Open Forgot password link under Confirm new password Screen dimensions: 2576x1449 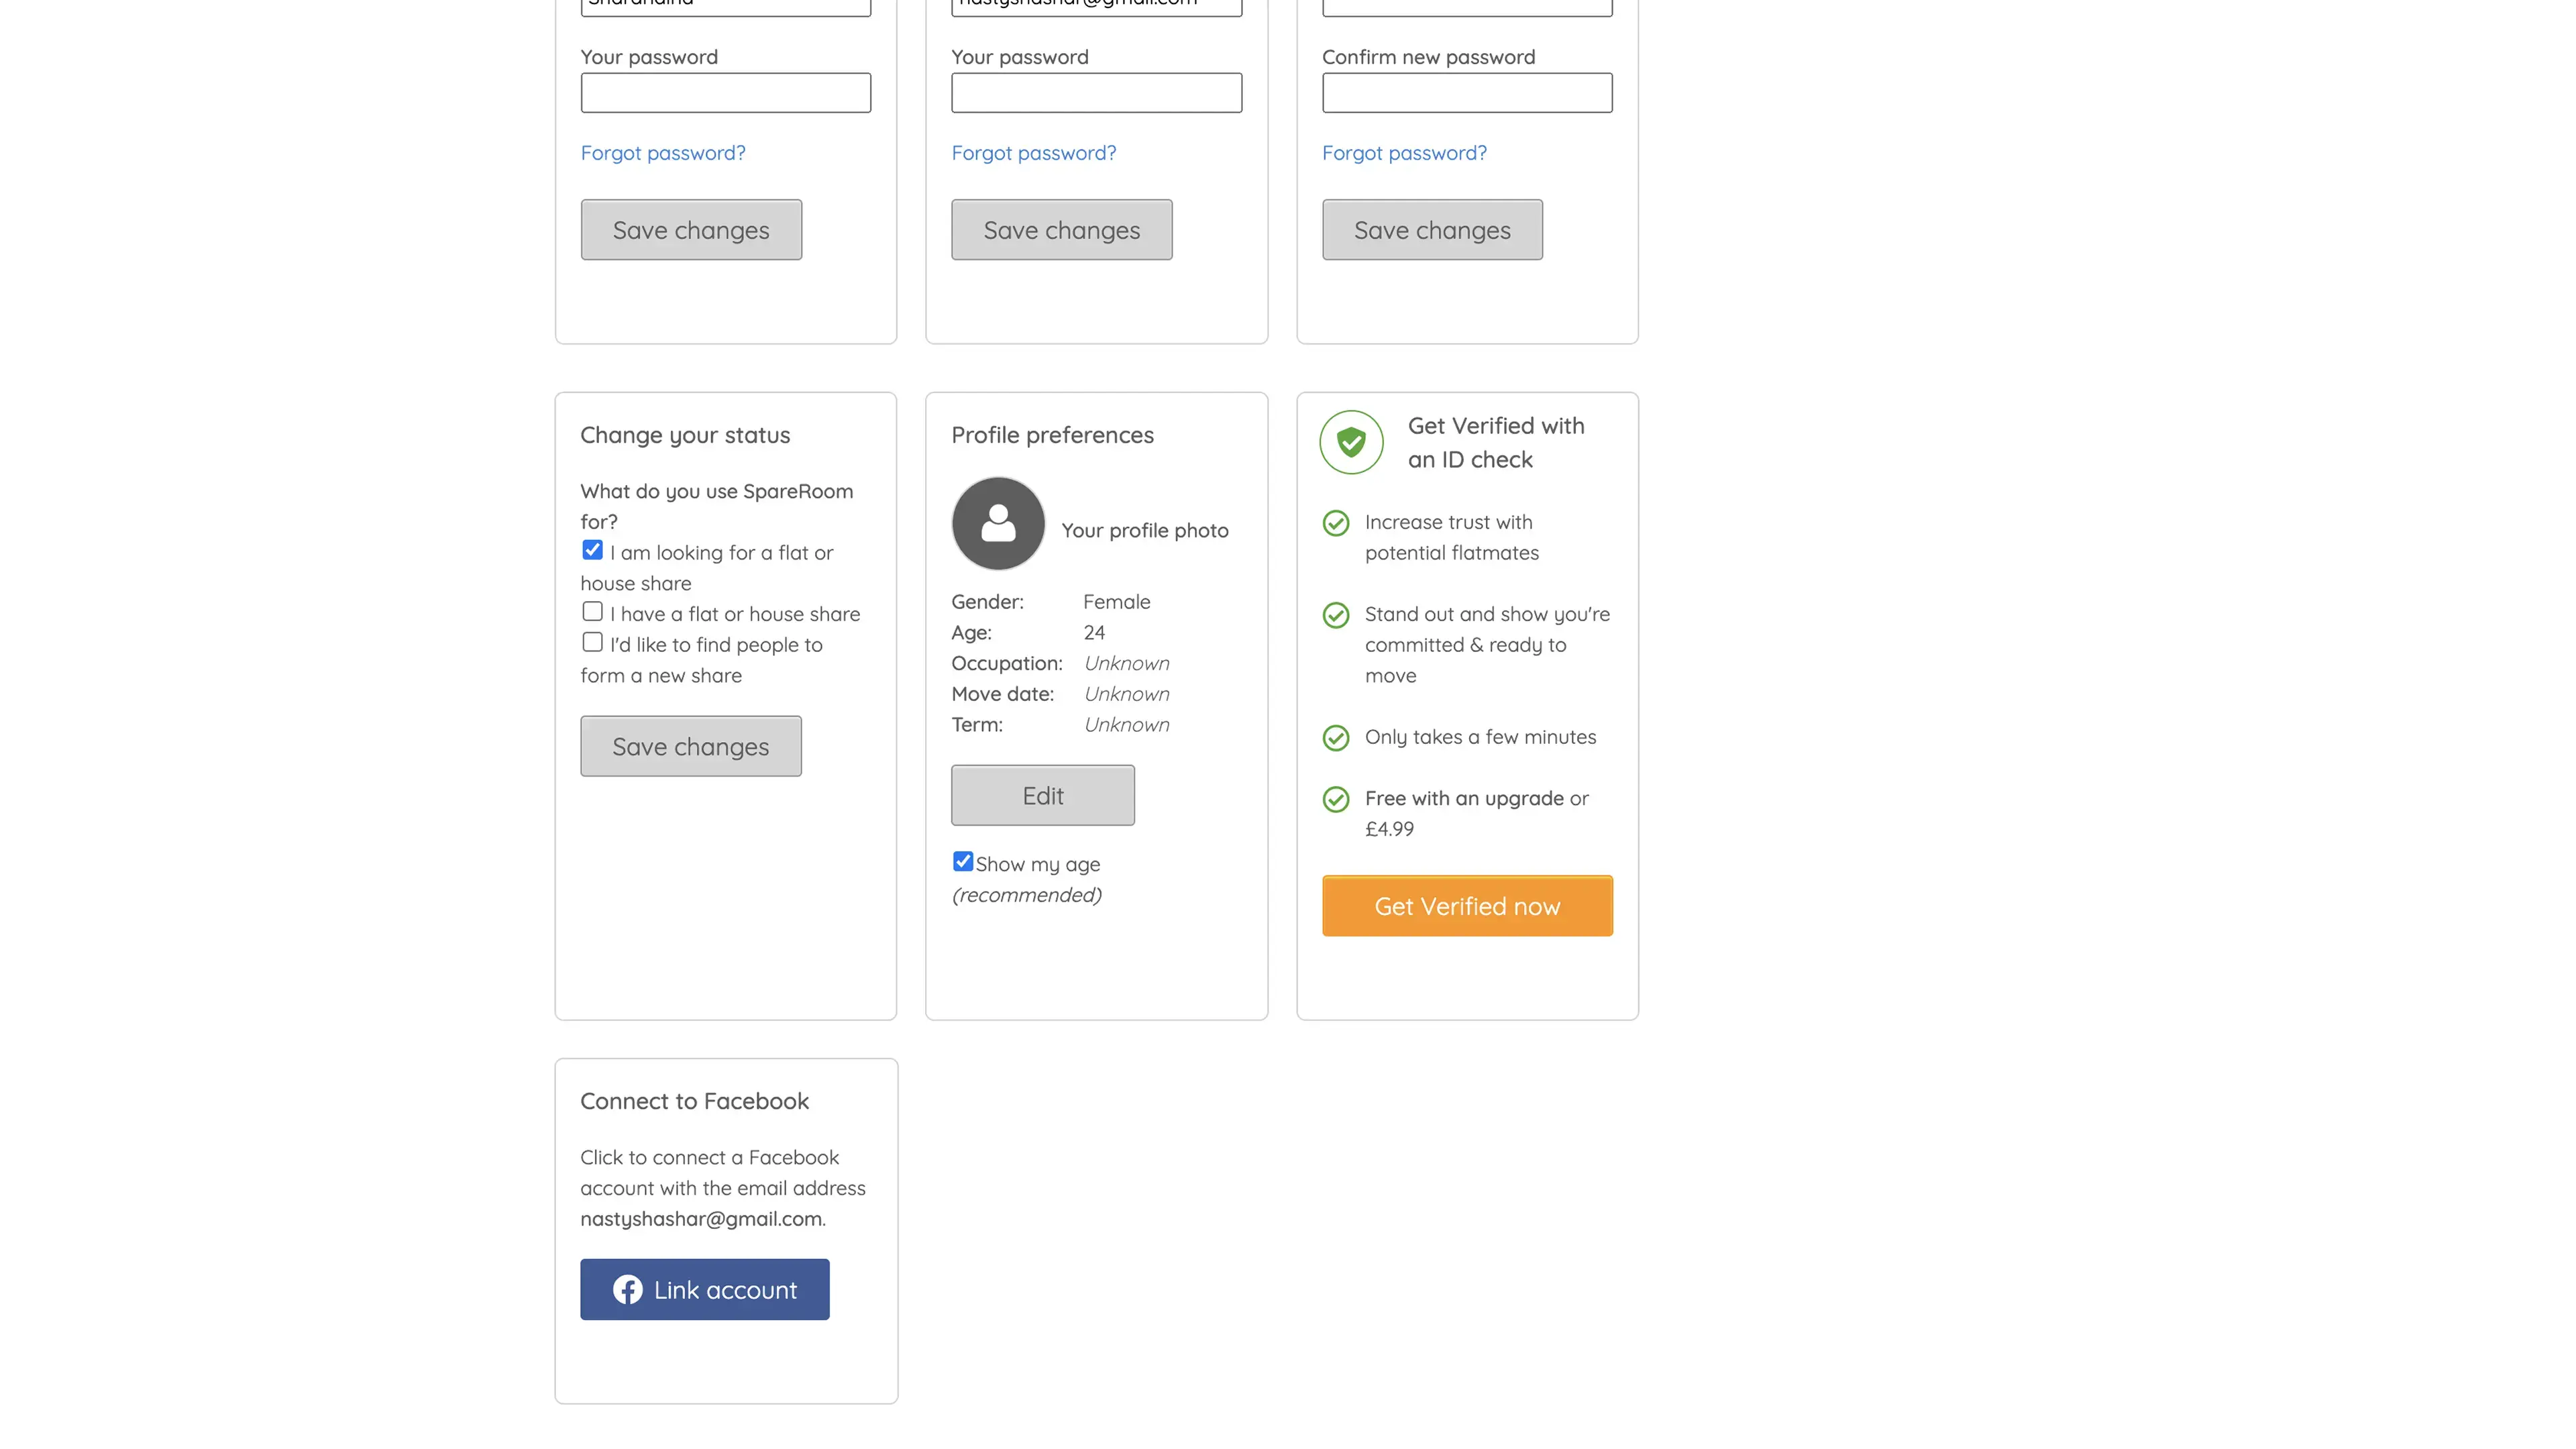1403,153
